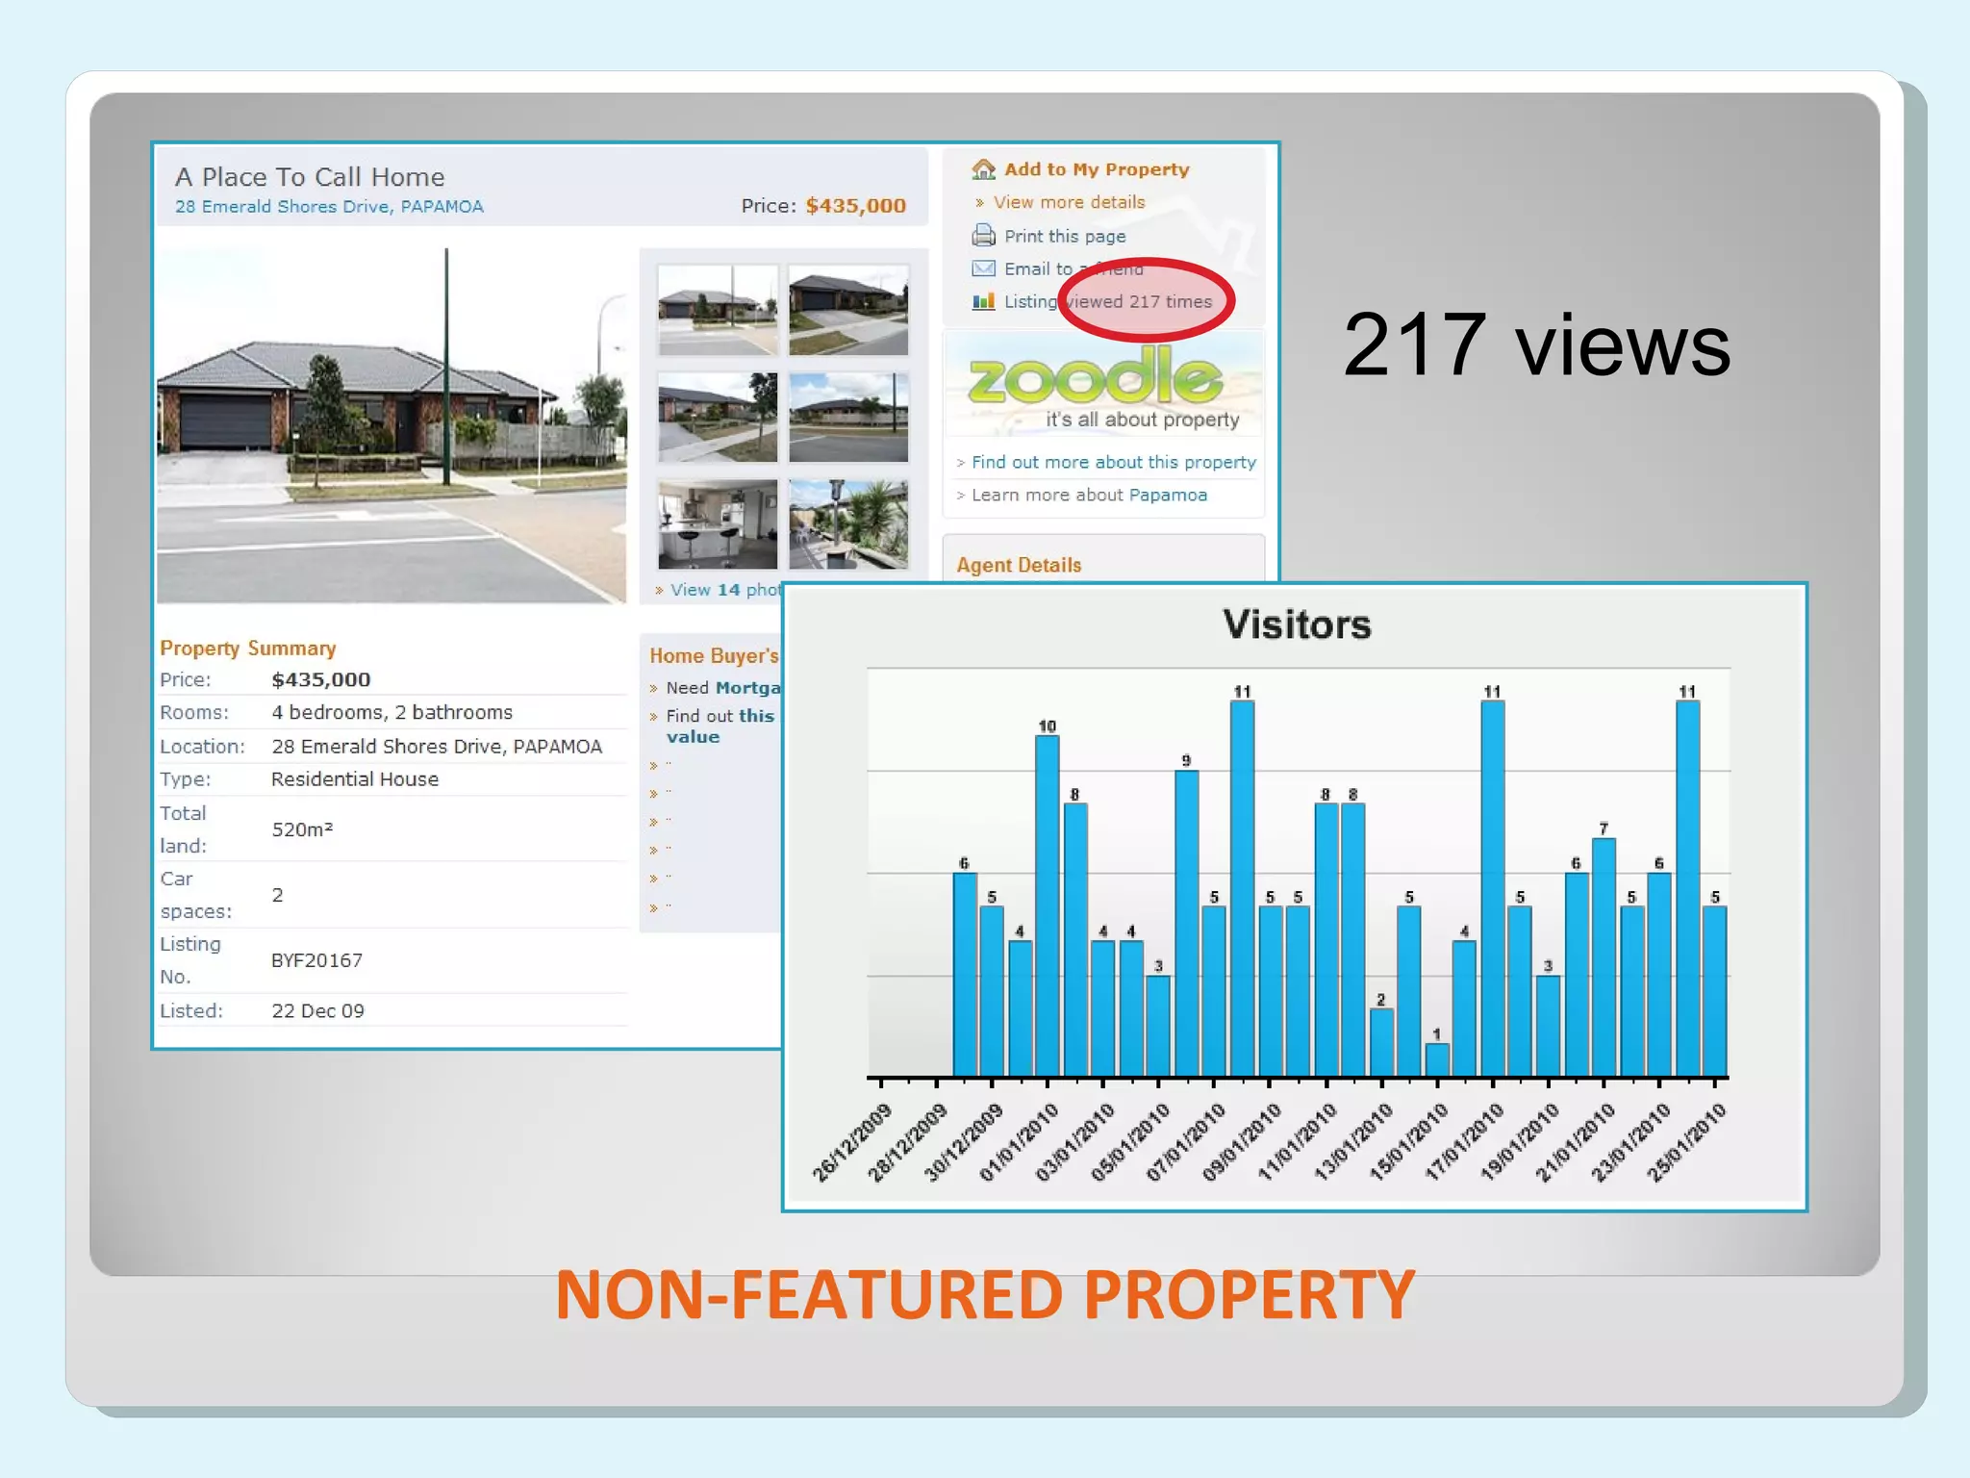Click the Agent Details heading

[1019, 566]
